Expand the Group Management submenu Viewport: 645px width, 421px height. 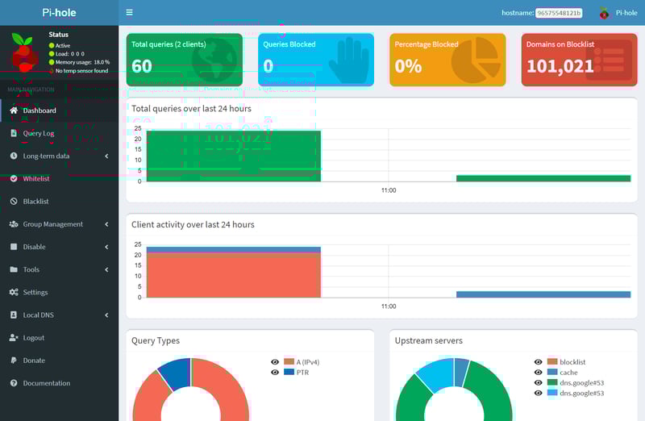point(106,224)
